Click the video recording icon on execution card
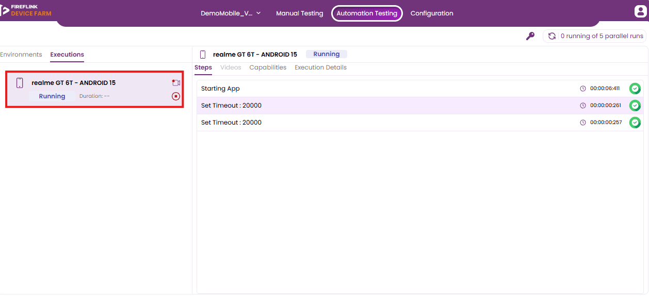The width and height of the screenshot is (649, 296). (176, 83)
